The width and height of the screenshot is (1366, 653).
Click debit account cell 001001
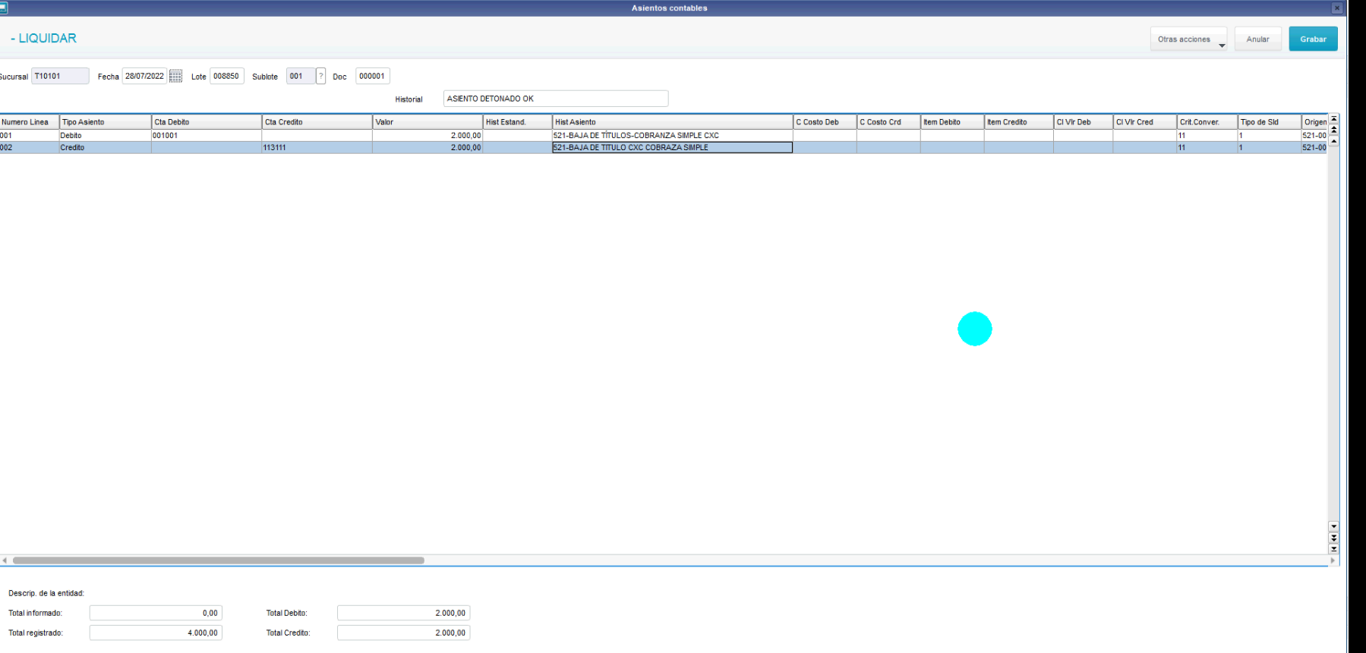(x=207, y=136)
